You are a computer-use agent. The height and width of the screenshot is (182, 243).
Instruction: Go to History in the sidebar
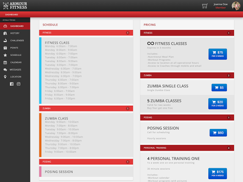(x=15, y=33)
